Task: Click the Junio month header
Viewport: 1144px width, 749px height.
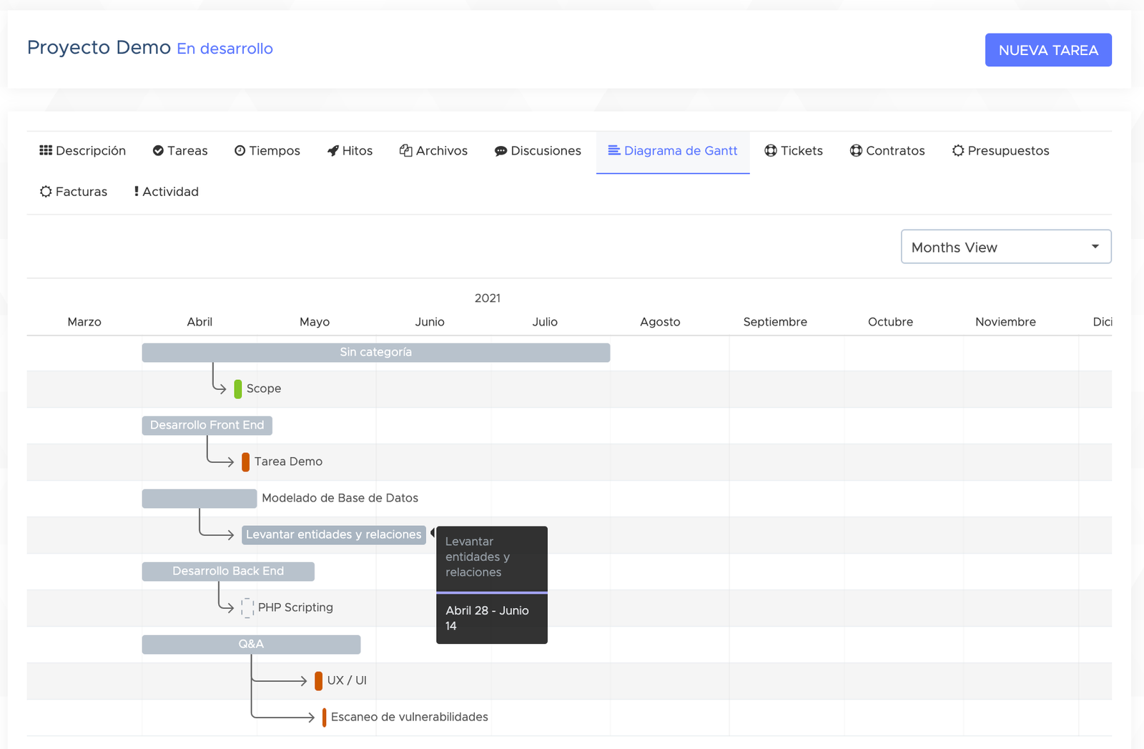Action: coord(430,322)
